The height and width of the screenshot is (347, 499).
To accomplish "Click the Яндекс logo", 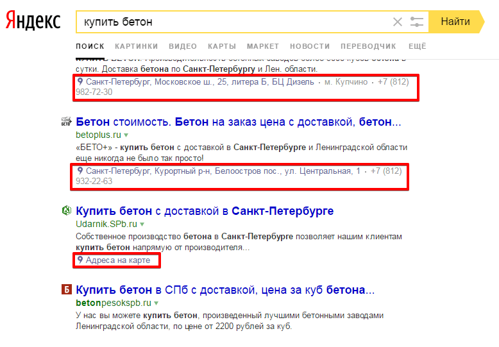I will pyautogui.click(x=33, y=21).
